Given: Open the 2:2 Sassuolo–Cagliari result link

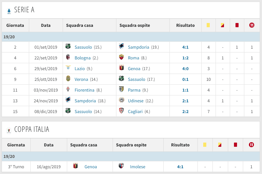Looking at the screenshot, I should tap(186, 112).
